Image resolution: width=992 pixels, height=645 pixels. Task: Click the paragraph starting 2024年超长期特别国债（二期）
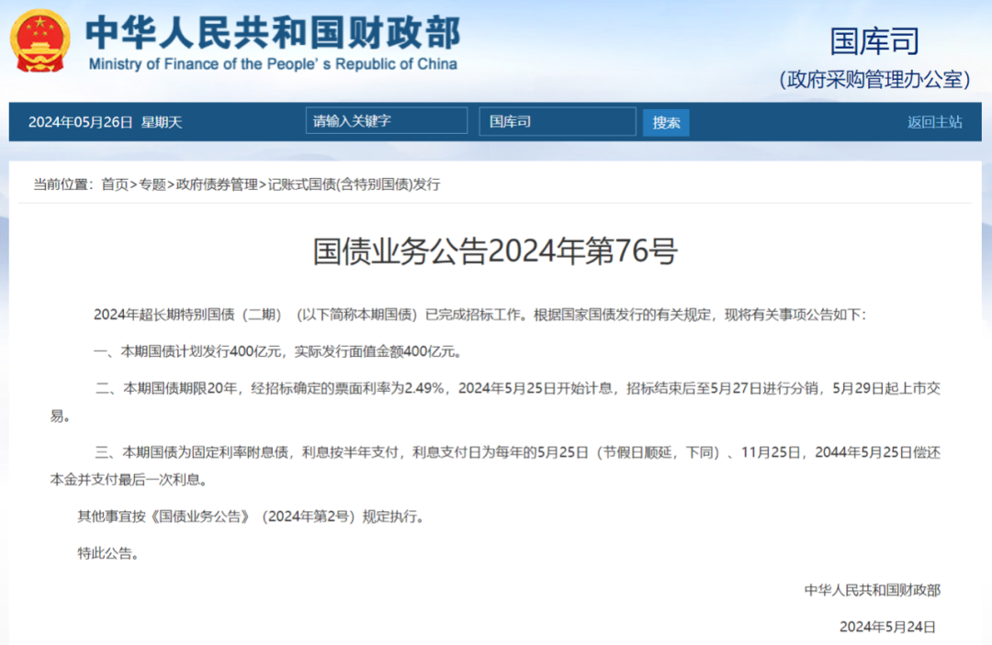click(479, 315)
